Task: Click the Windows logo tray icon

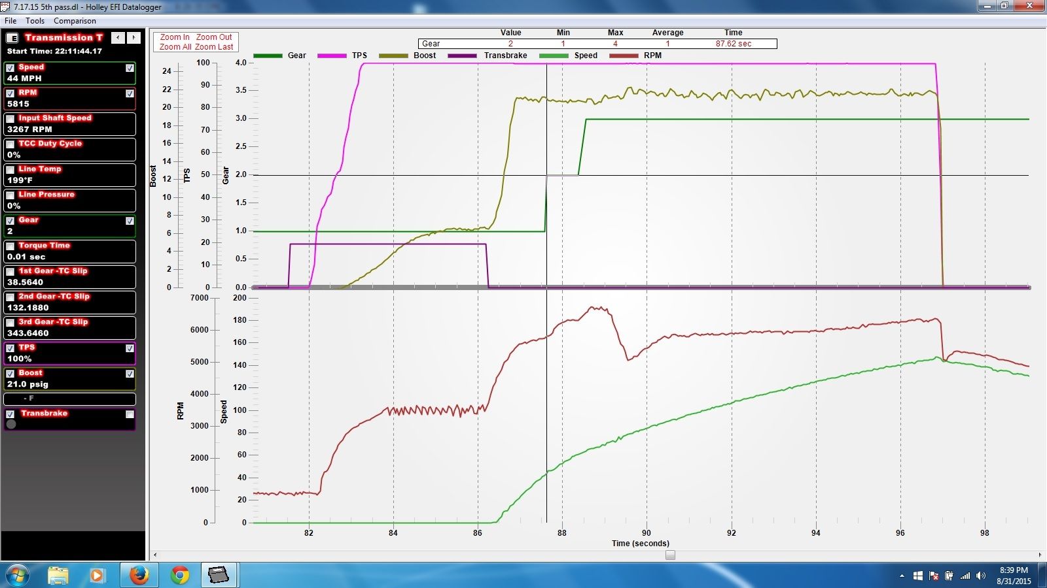Action: (x=917, y=576)
